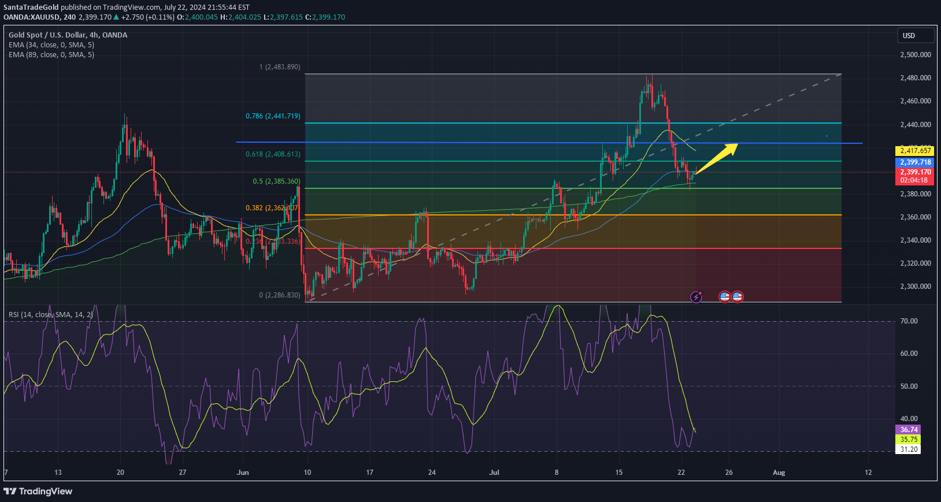Image resolution: width=941 pixels, height=502 pixels.
Task: Click the USD currency button
Action: click(916, 36)
